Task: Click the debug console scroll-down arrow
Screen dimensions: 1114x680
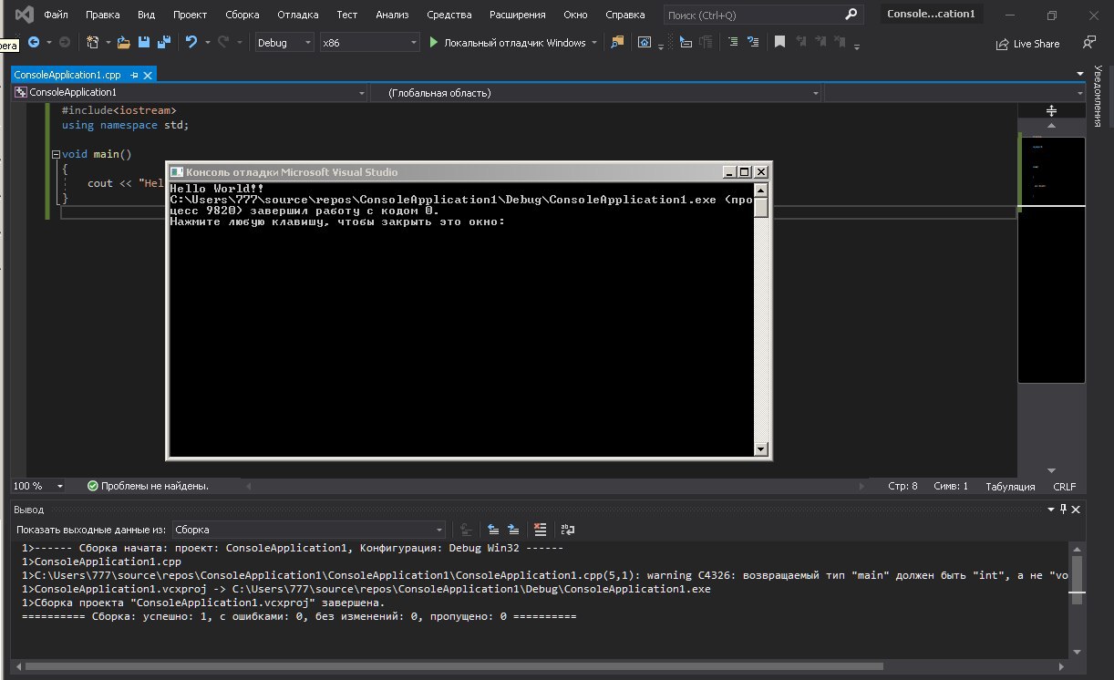Action: point(761,448)
